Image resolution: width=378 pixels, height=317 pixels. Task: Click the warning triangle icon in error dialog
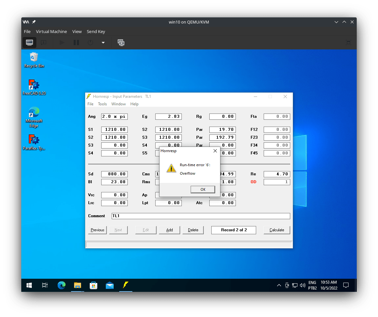click(x=171, y=168)
